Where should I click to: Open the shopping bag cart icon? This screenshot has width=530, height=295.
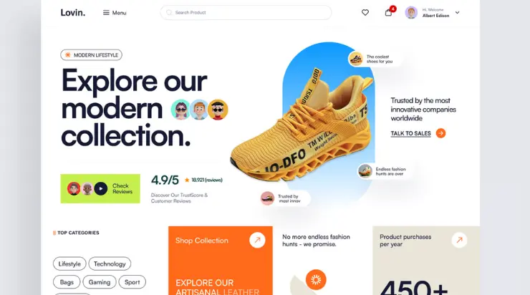pos(388,12)
